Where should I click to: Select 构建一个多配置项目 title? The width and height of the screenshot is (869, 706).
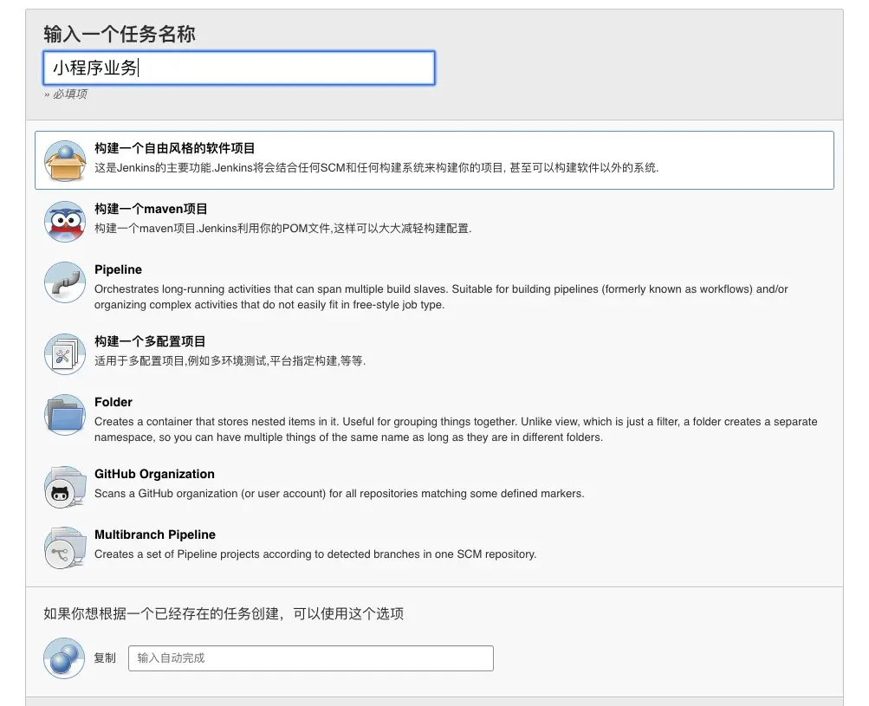coord(150,341)
